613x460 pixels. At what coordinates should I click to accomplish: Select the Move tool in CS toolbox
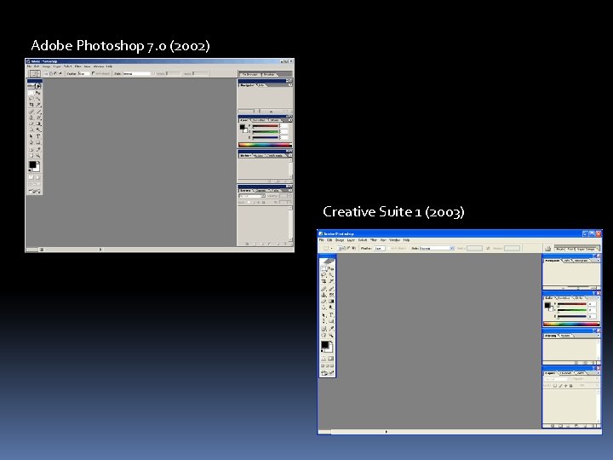click(331, 268)
